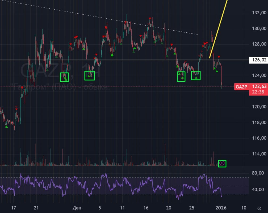Click the 40,00 RSI scale label
The image size is (268, 213).
(258, 189)
